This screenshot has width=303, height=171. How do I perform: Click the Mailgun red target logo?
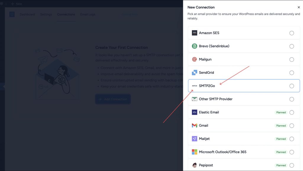pos(194,59)
